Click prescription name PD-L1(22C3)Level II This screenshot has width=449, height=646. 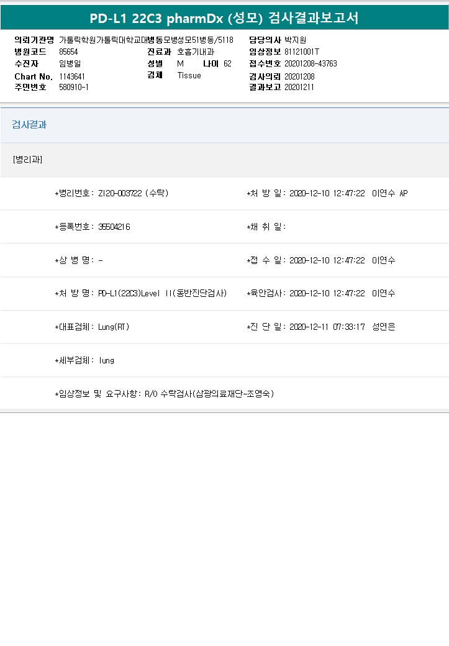[162, 293]
